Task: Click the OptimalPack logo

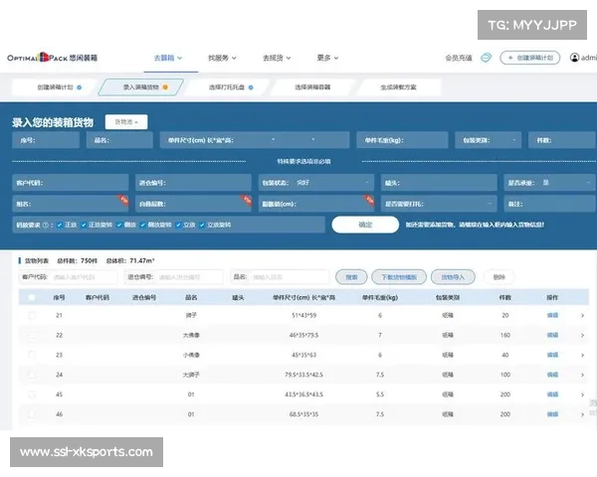Action: coord(52,59)
